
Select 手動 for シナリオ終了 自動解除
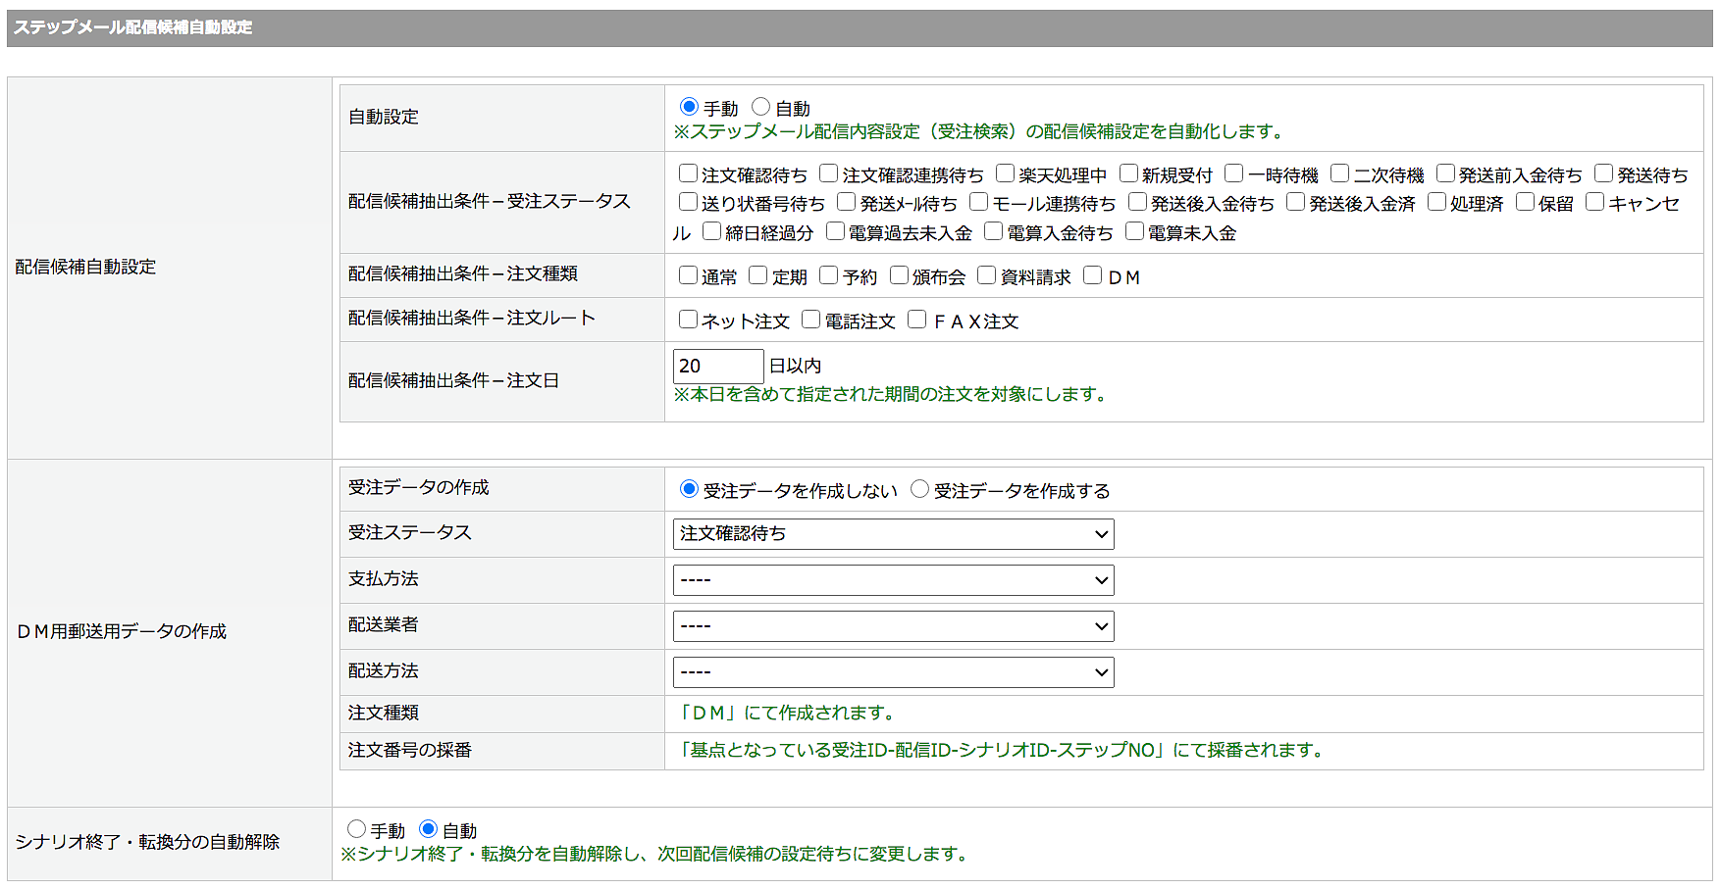[356, 829]
